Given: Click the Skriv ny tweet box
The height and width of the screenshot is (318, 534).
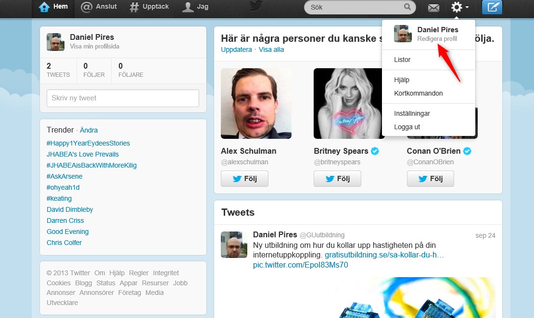Looking at the screenshot, I should (123, 98).
